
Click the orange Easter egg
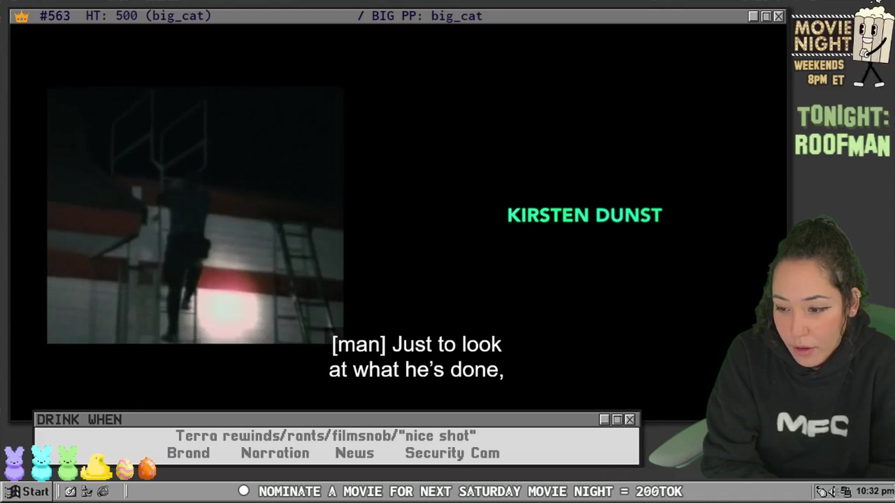(147, 469)
